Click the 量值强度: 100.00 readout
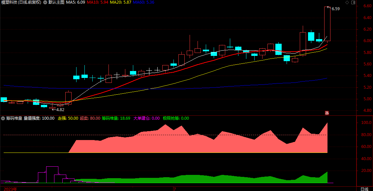 point(39,118)
